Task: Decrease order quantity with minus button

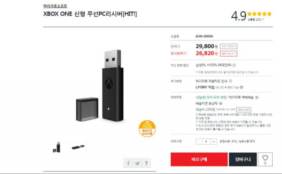Action: coord(199,141)
